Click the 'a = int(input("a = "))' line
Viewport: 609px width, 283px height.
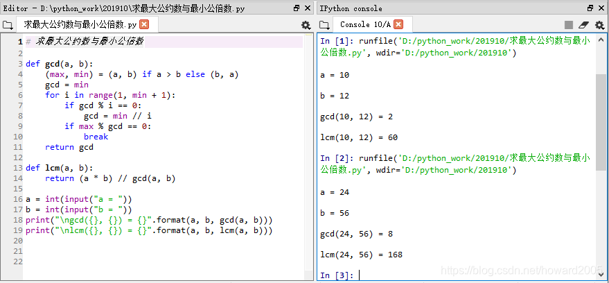[x=79, y=200]
